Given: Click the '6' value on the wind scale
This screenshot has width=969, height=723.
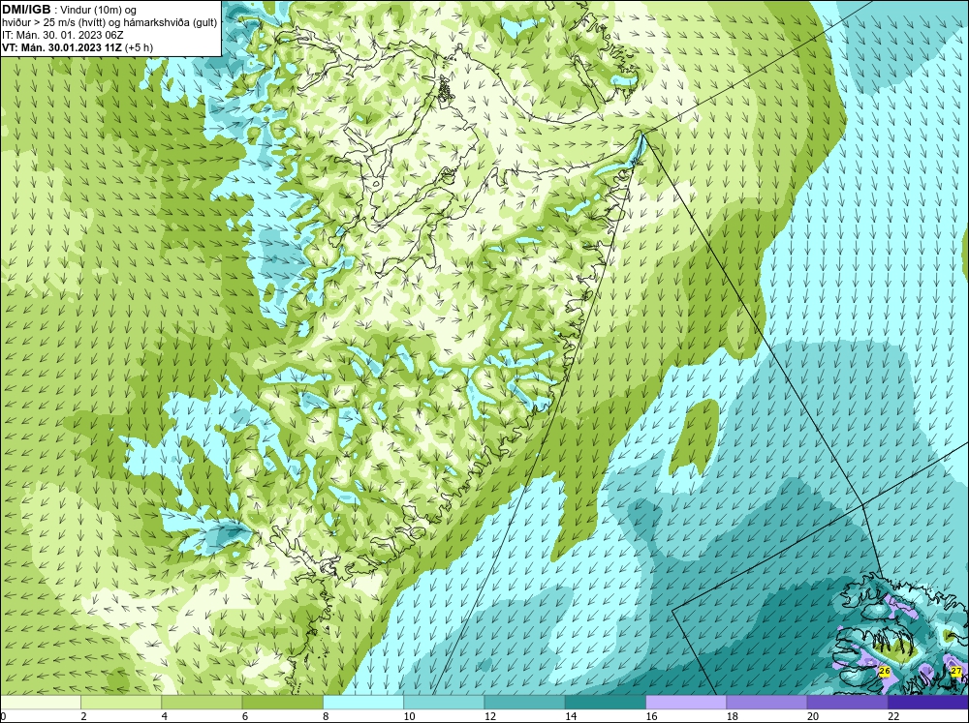Looking at the screenshot, I should coord(245,716).
